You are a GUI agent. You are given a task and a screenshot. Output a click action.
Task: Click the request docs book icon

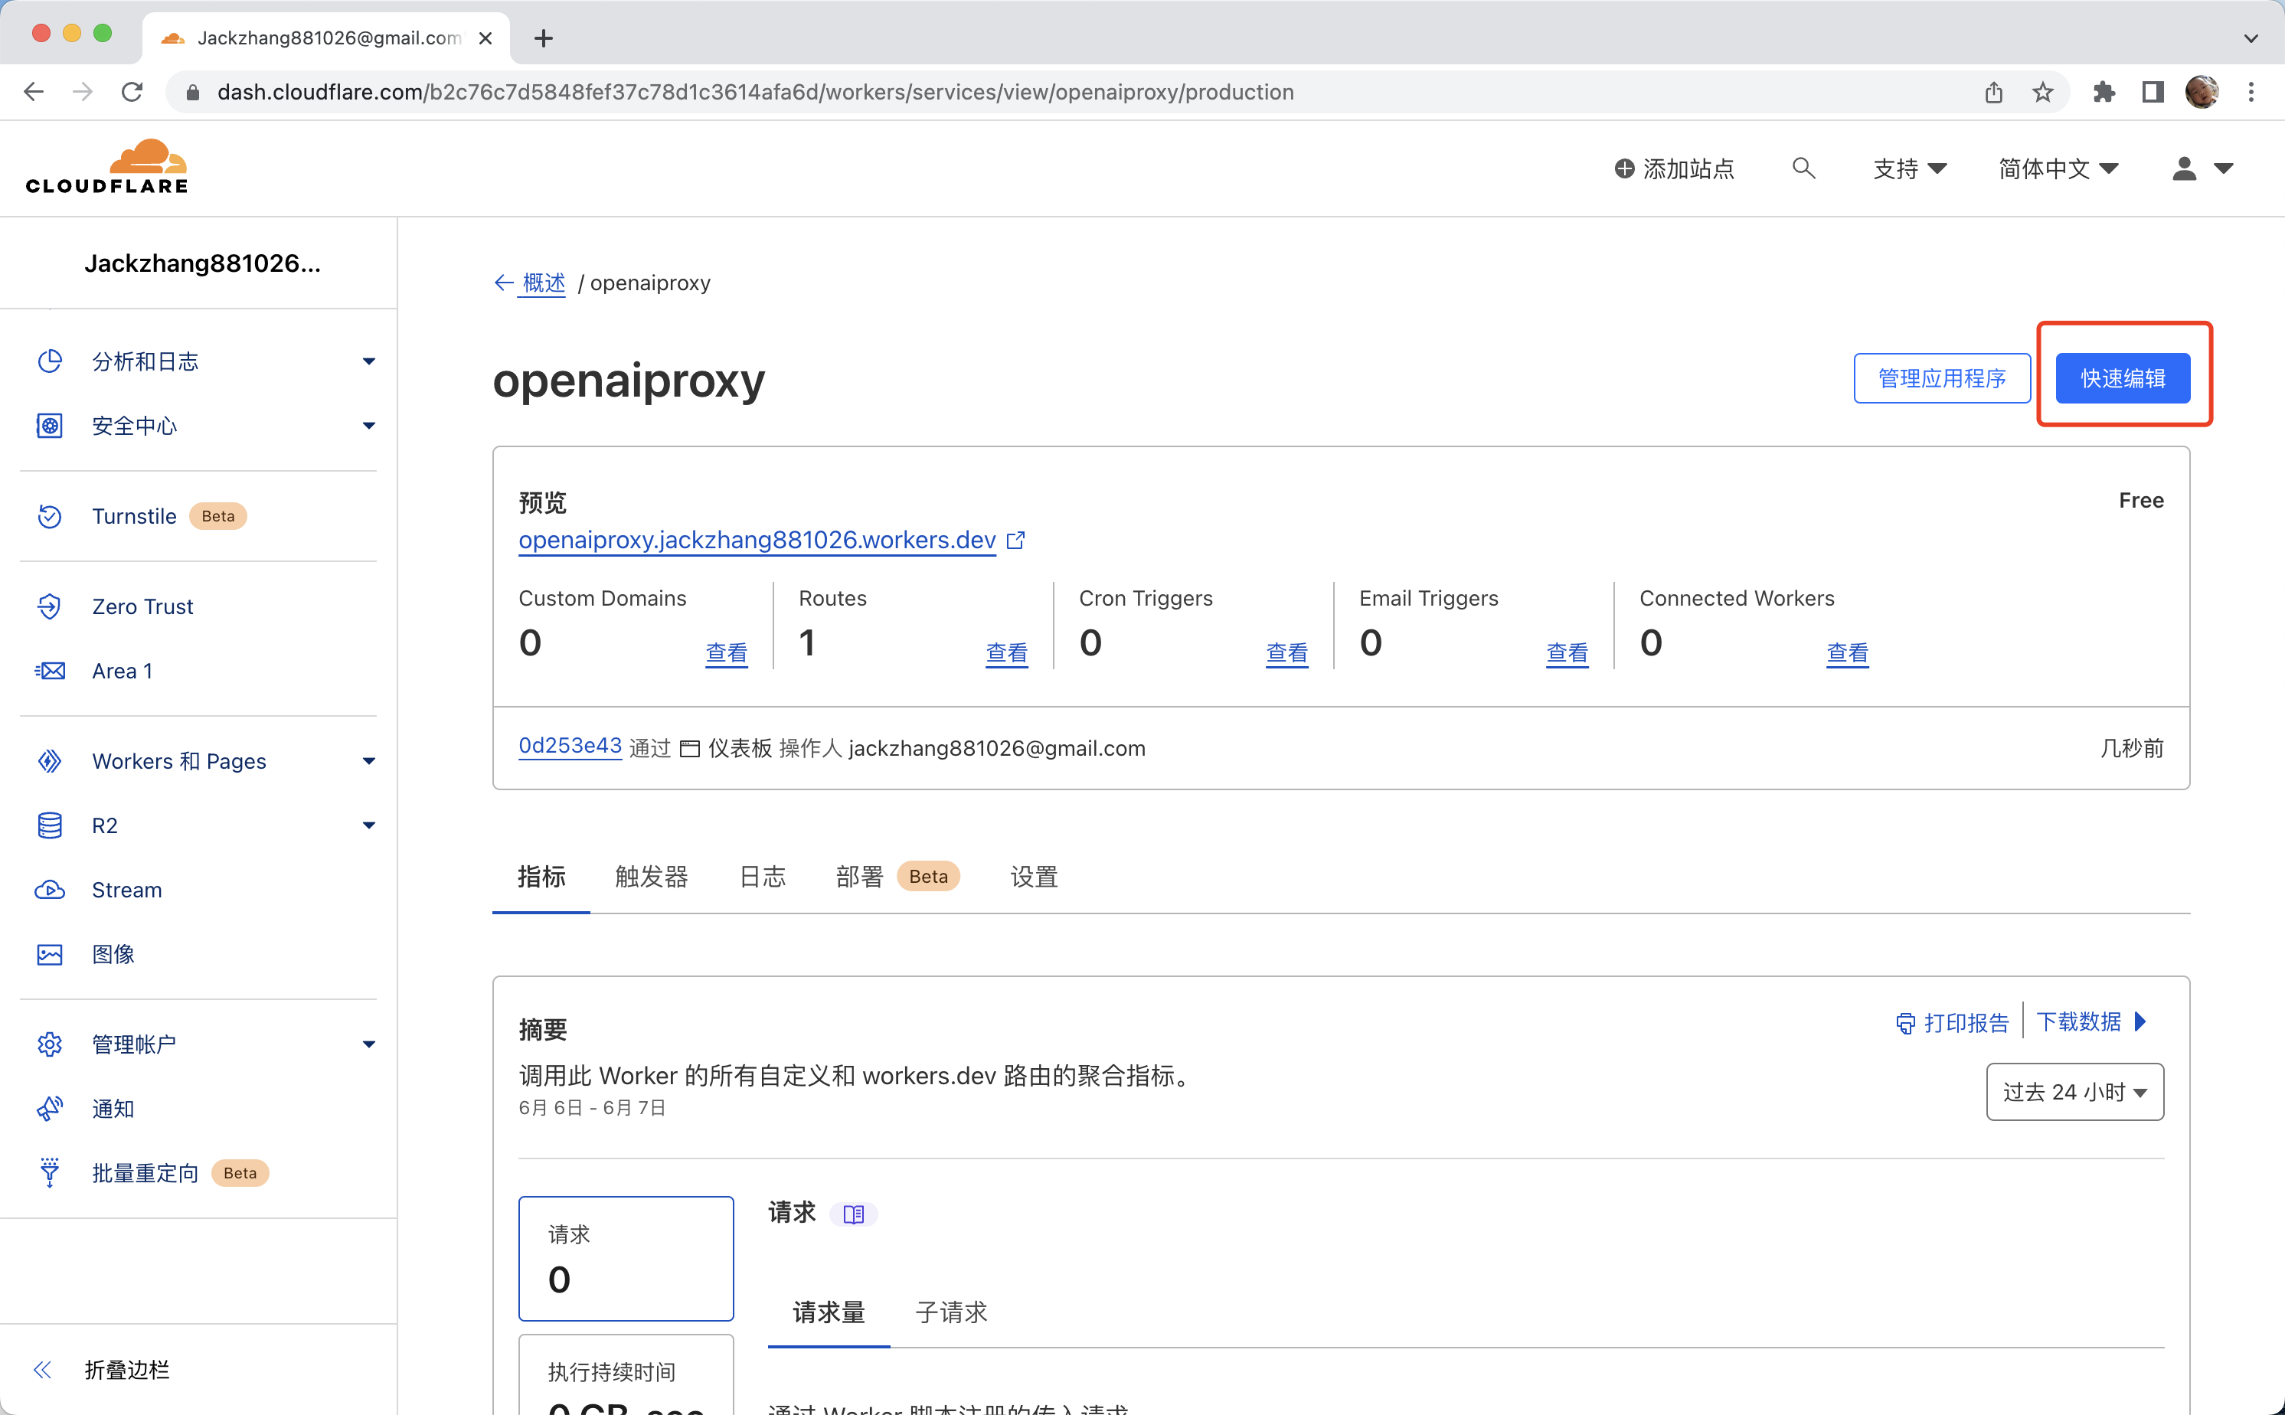click(853, 1214)
